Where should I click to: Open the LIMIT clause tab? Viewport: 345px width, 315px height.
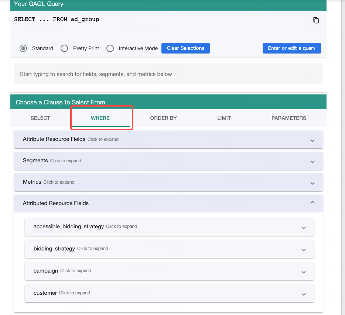(x=224, y=118)
